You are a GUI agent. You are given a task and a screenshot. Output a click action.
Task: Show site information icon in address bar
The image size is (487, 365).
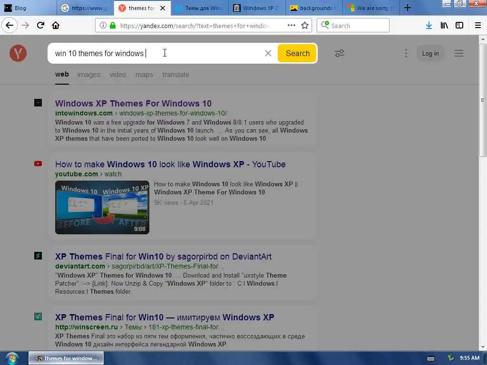pos(103,26)
